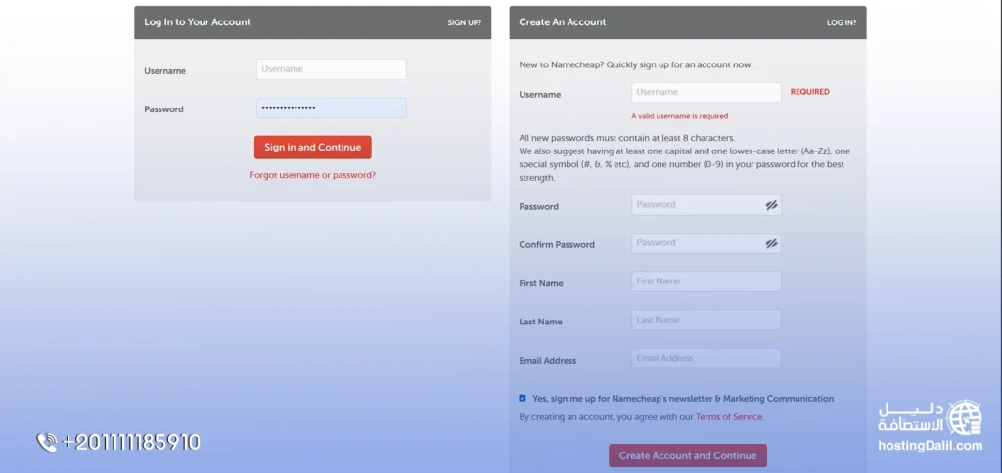The height and width of the screenshot is (473, 1002).
Task: Select the Email Address input field
Action: pos(706,359)
